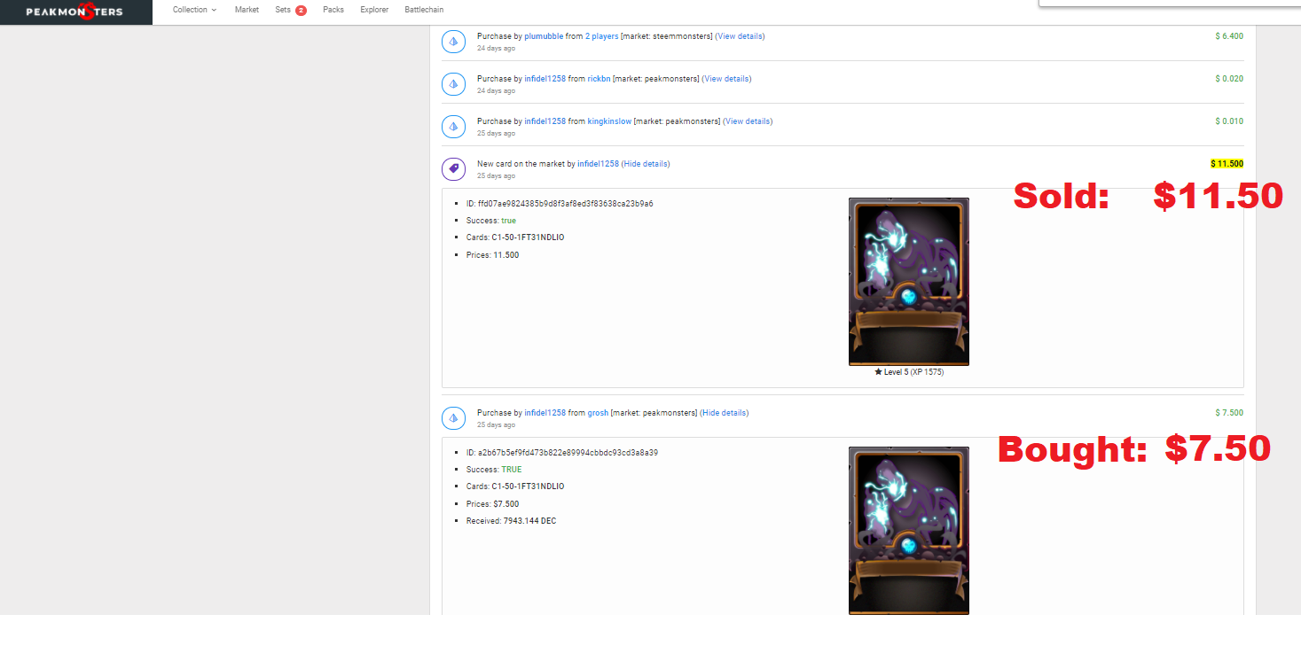This screenshot has height=646, width=1301.
Task: Open the Sets page
Action: [x=283, y=10]
